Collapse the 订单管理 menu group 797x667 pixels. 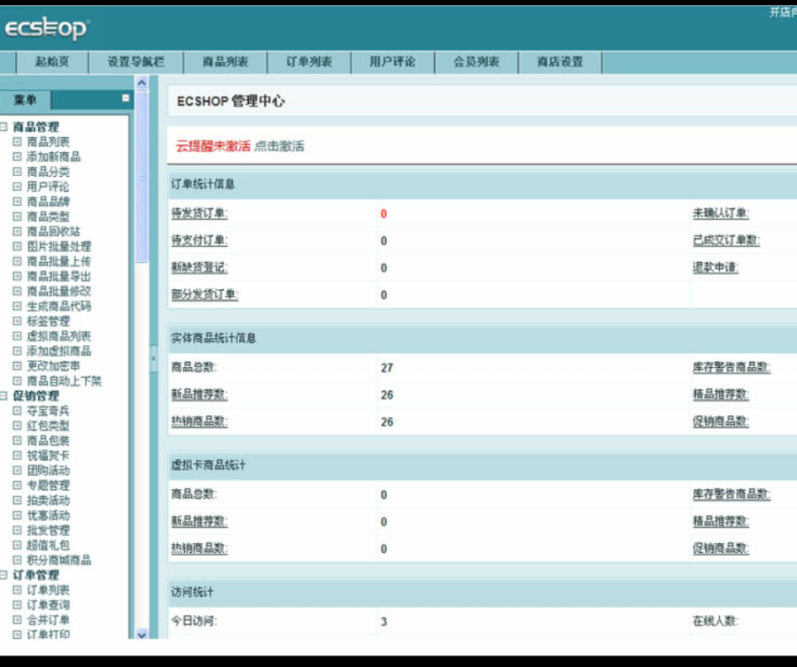coord(4,575)
